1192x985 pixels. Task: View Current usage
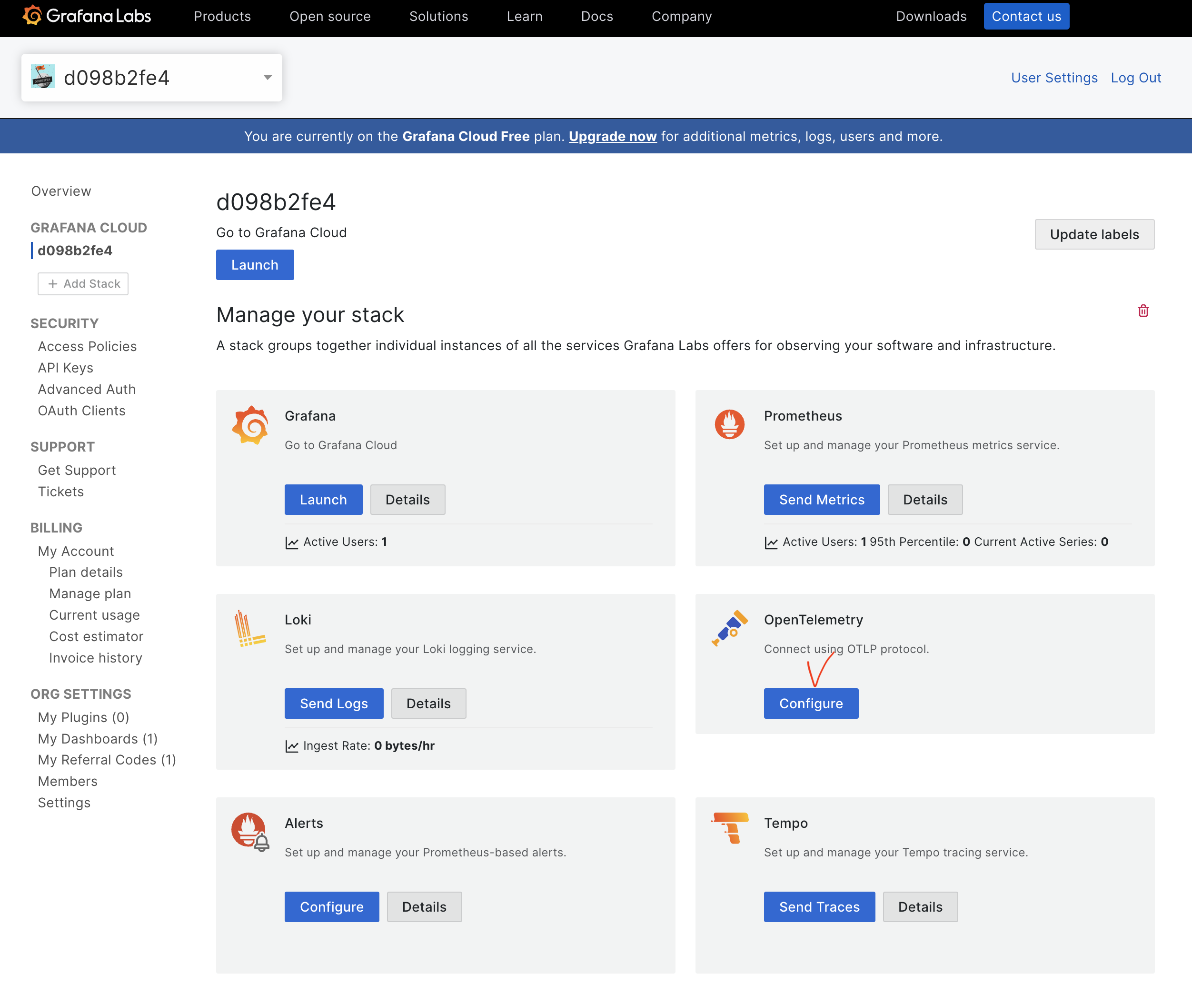[x=95, y=615]
